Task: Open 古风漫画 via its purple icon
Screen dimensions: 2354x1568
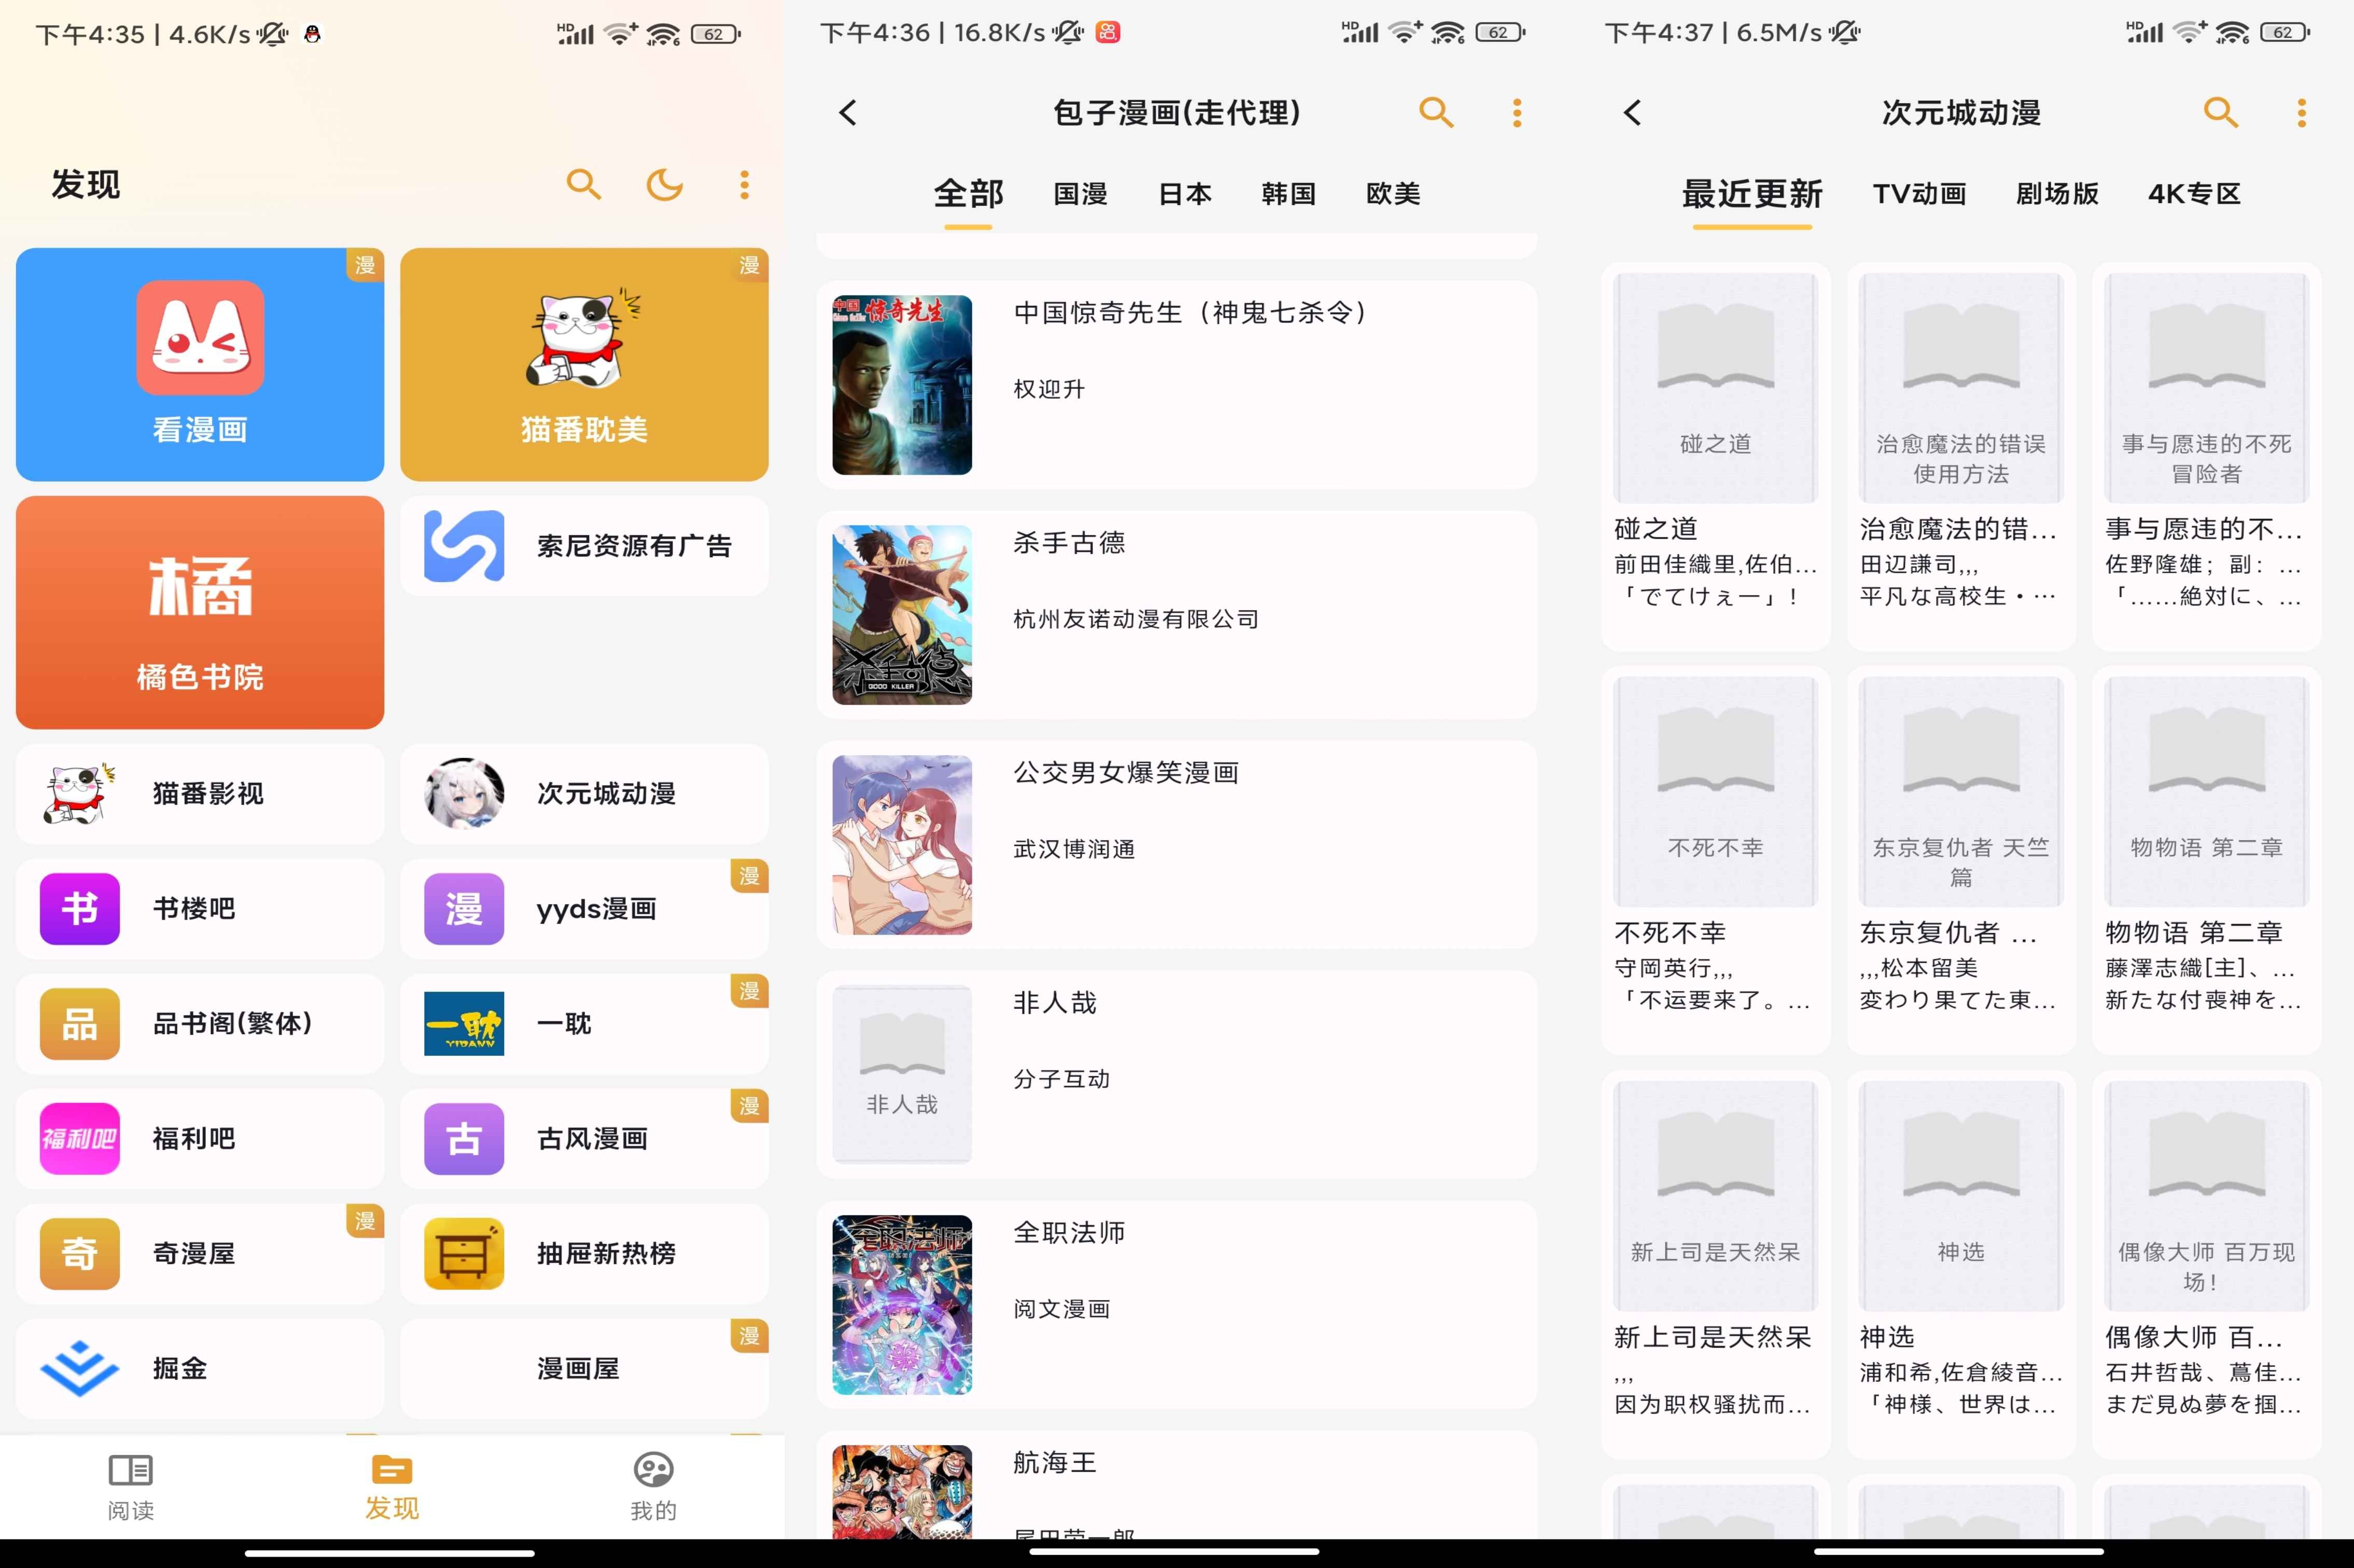Action: point(462,1138)
